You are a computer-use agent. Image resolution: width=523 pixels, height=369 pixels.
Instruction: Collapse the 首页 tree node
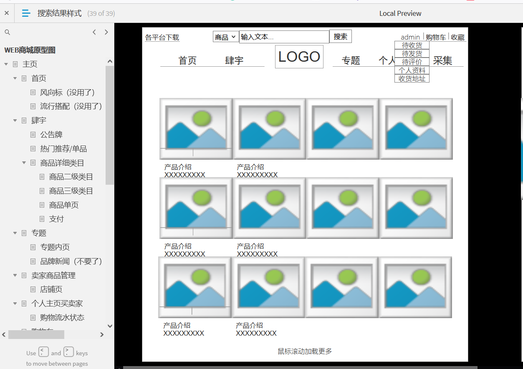15,78
